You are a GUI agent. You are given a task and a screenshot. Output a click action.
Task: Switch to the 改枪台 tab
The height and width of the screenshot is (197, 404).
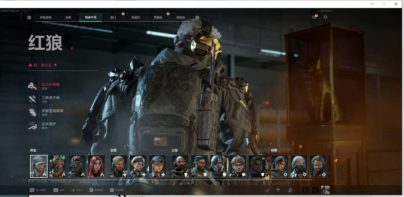click(x=181, y=17)
